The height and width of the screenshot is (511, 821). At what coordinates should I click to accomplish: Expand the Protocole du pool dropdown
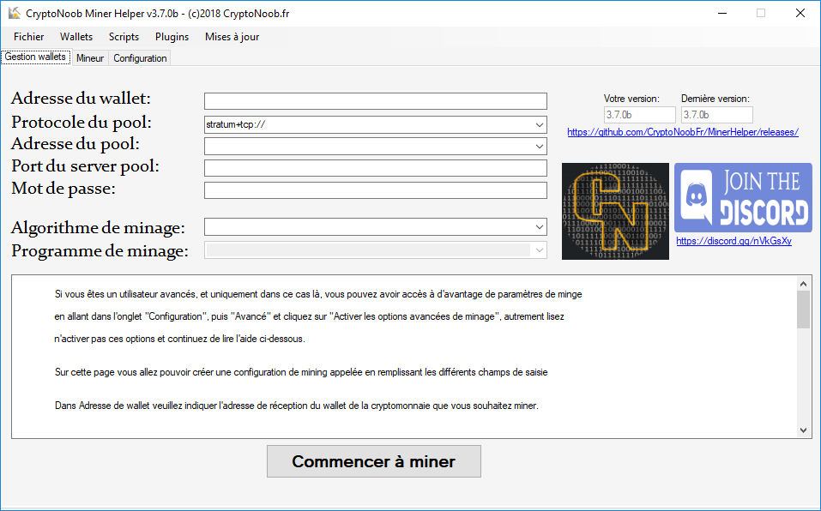540,124
